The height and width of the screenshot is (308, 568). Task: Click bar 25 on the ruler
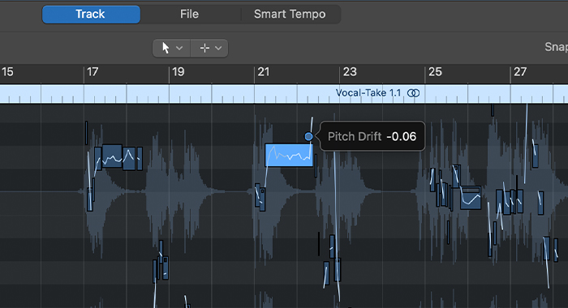tap(435, 72)
